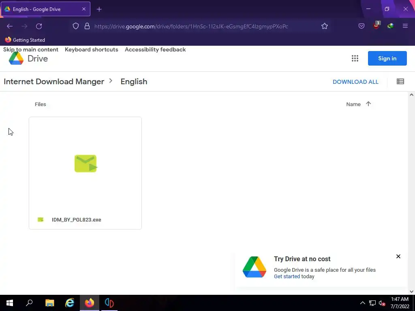The height and width of the screenshot is (311, 415).
Task: Go back with the browser back arrow
Action: click(x=10, y=26)
